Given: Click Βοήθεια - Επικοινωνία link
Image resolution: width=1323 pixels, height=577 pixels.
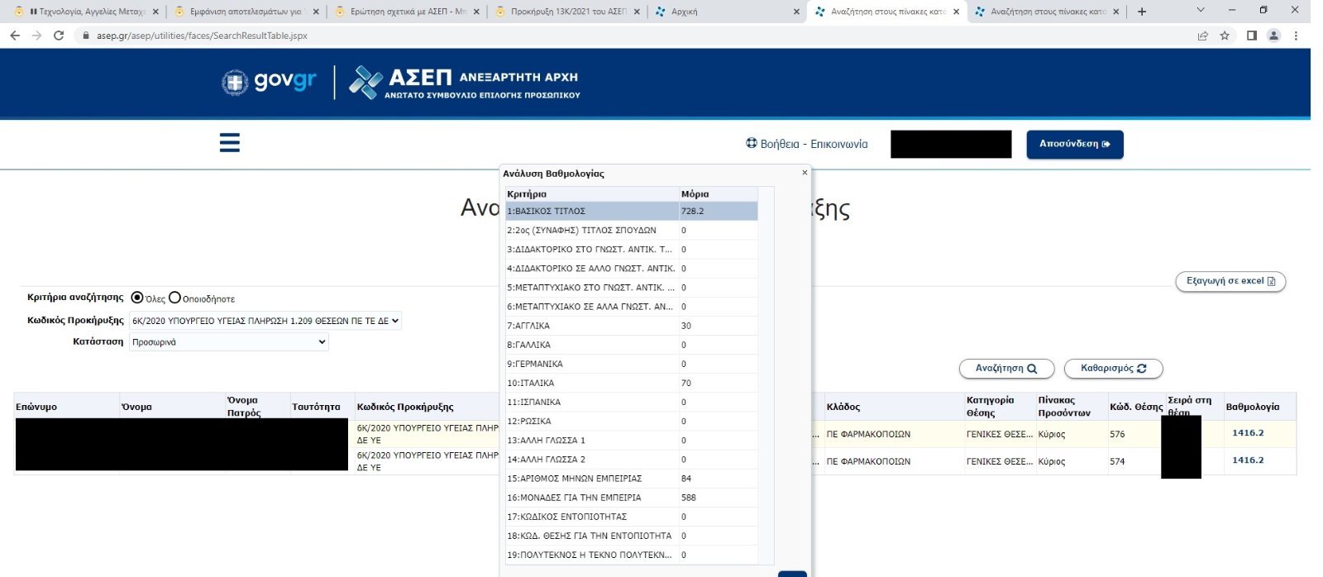Looking at the screenshot, I should coord(807,144).
